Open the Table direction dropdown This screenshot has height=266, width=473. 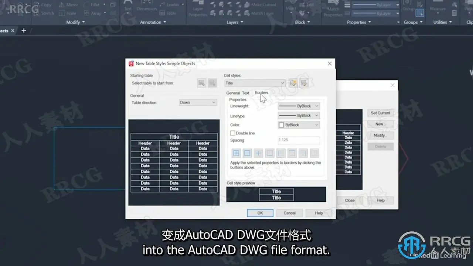(x=198, y=102)
